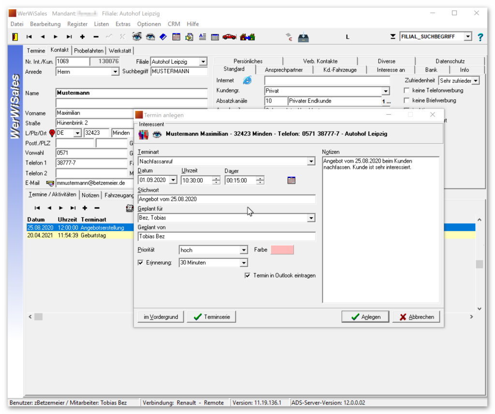Click the exit door icon in toolbar
This screenshot has width=495, height=414.
pyautogui.click(x=15, y=37)
